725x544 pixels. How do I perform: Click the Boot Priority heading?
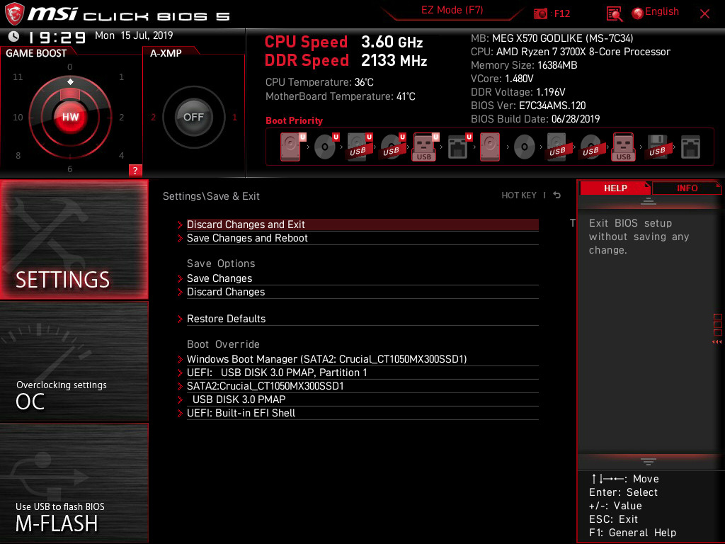294,120
